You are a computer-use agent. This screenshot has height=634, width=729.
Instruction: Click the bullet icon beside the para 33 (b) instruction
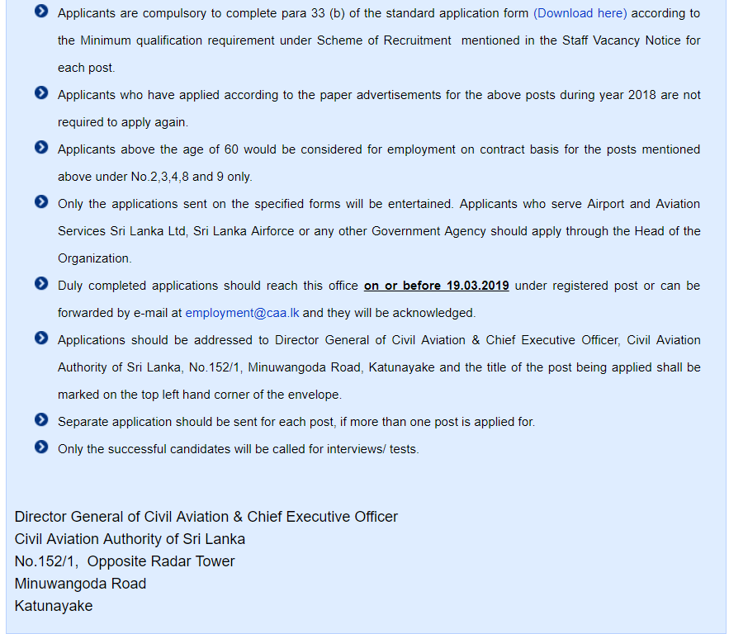click(41, 12)
